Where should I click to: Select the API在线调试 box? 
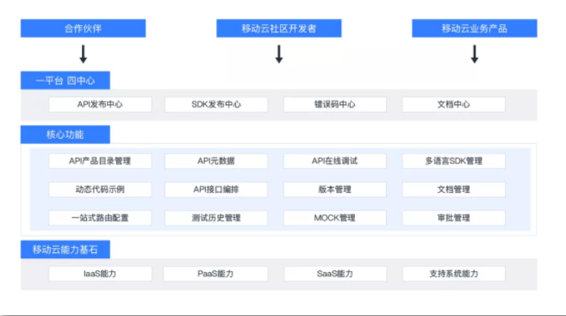pyautogui.click(x=334, y=161)
